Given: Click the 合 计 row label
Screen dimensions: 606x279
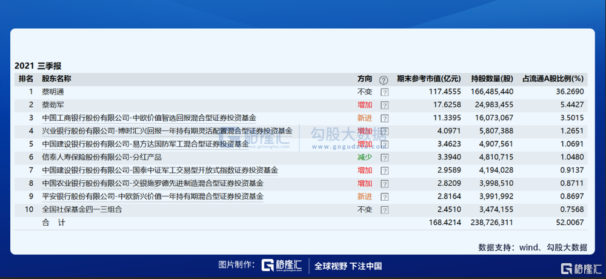Looking at the screenshot, I should 53,223.
